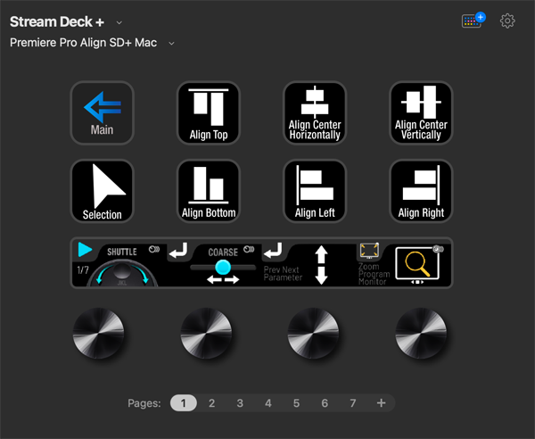Click the Align Center Horizontally key
Image resolution: width=535 pixels, height=439 pixels.
click(315, 113)
